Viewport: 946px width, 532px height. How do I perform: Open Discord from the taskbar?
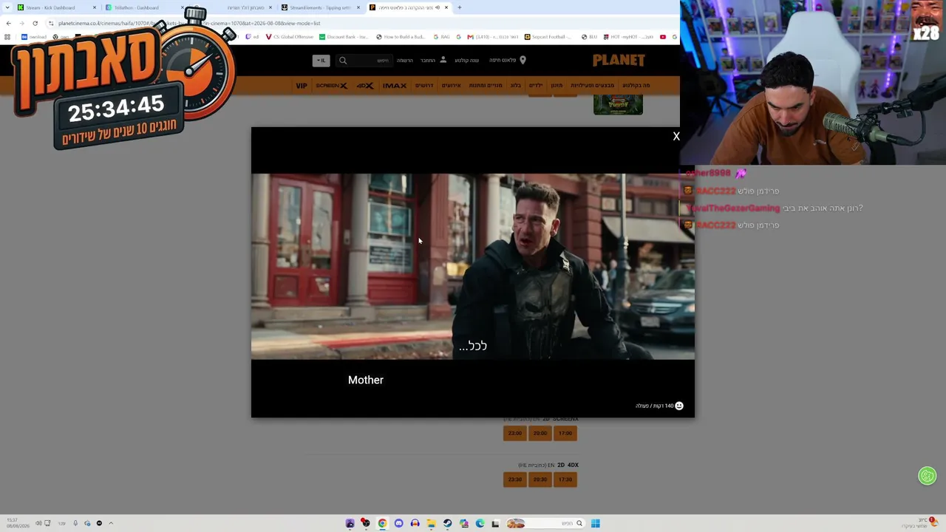(x=398, y=523)
